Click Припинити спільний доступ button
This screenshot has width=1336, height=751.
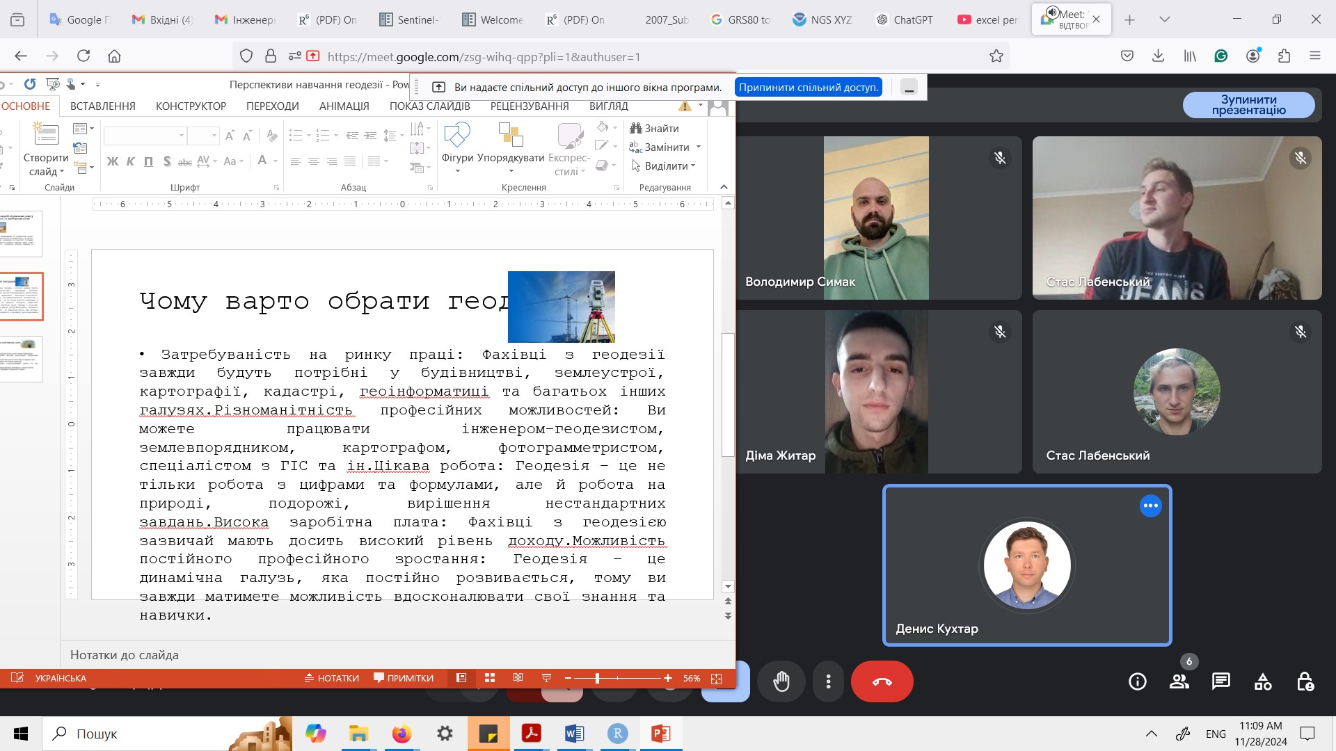pos(808,87)
